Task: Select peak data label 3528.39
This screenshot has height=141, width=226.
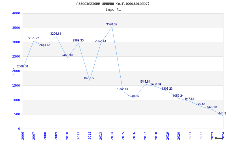Action: click(112, 25)
